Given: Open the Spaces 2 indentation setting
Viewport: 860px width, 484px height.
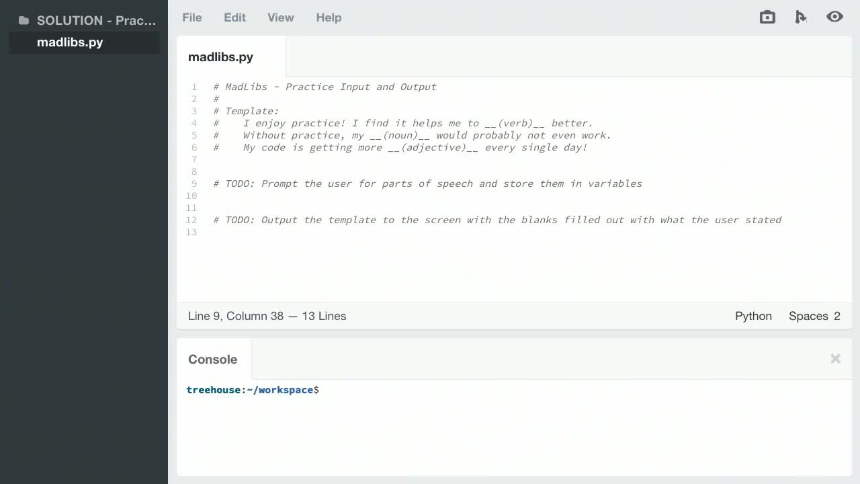Looking at the screenshot, I should [814, 316].
